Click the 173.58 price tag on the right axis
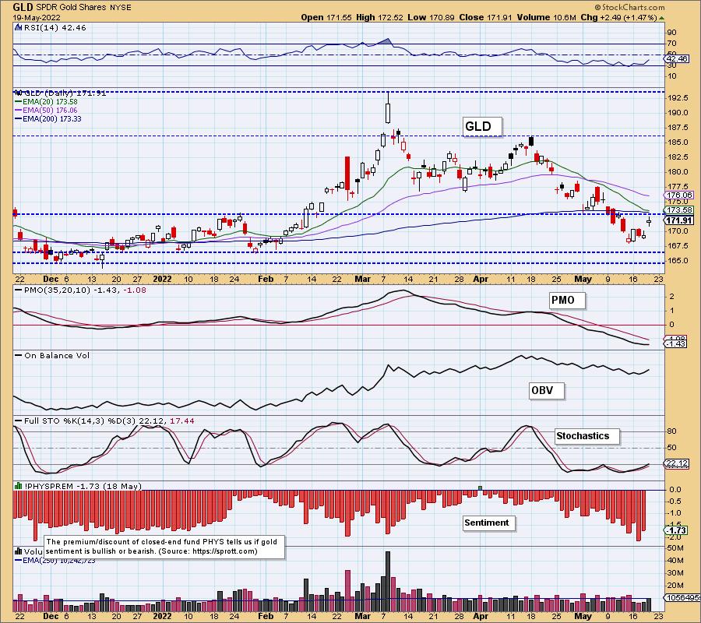The image size is (701, 623). (x=678, y=209)
